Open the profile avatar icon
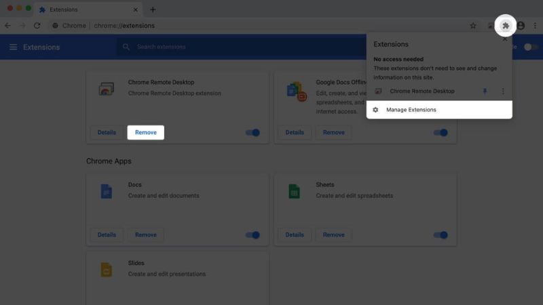The image size is (543, 305). 521,26
